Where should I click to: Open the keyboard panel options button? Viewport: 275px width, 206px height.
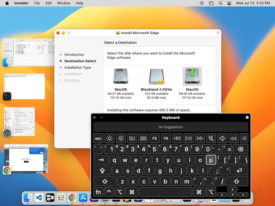pyautogui.click(x=247, y=117)
